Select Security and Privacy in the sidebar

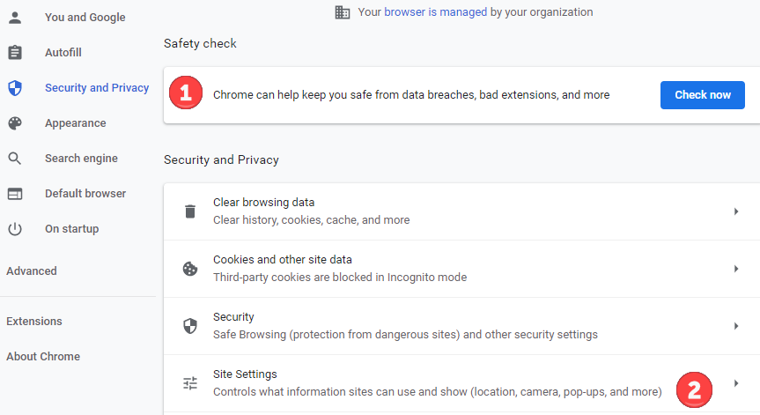[97, 88]
